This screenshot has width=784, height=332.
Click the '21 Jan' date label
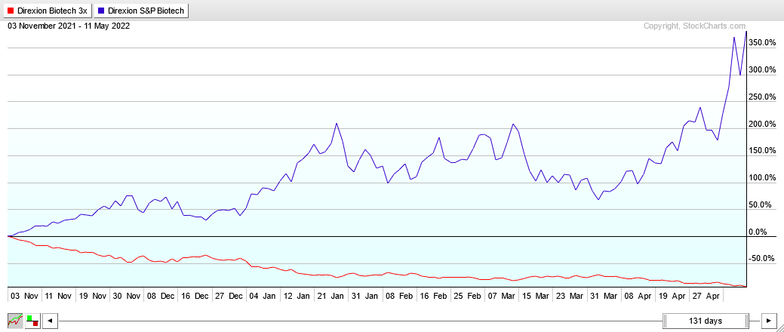[x=330, y=296]
